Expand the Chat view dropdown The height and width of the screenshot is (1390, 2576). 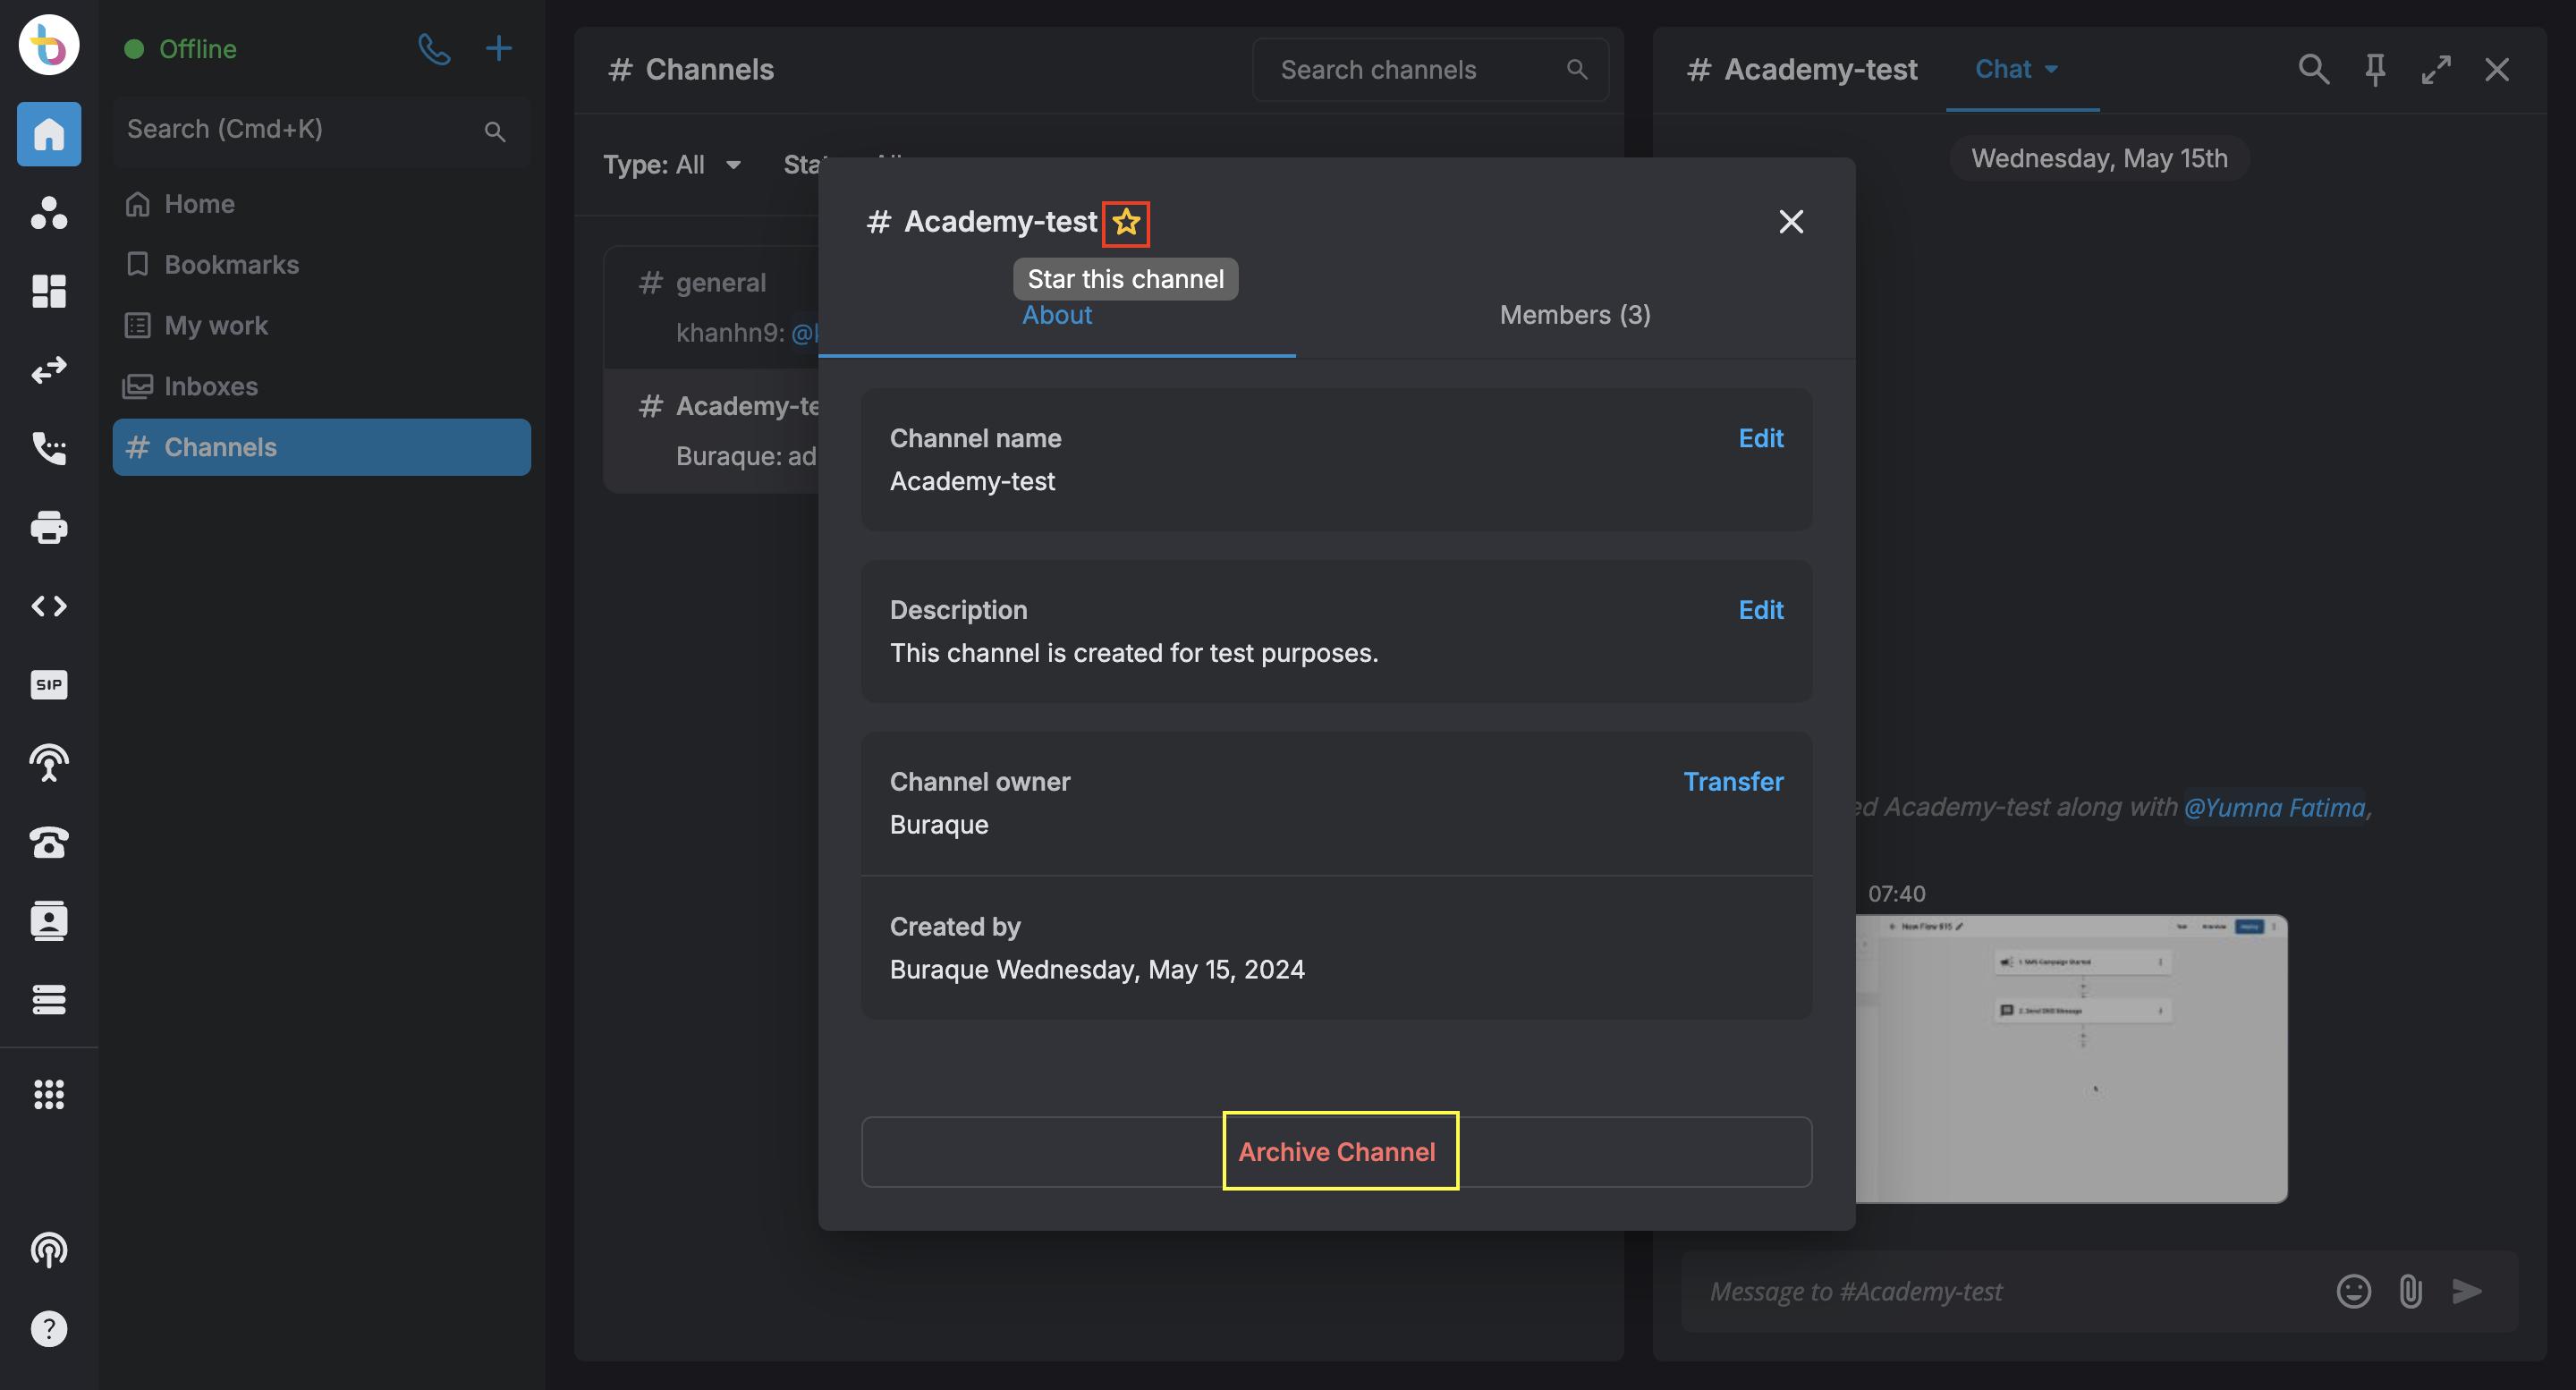point(2016,69)
